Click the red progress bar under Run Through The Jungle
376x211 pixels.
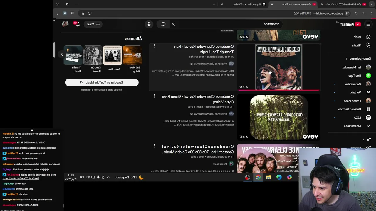point(278,90)
